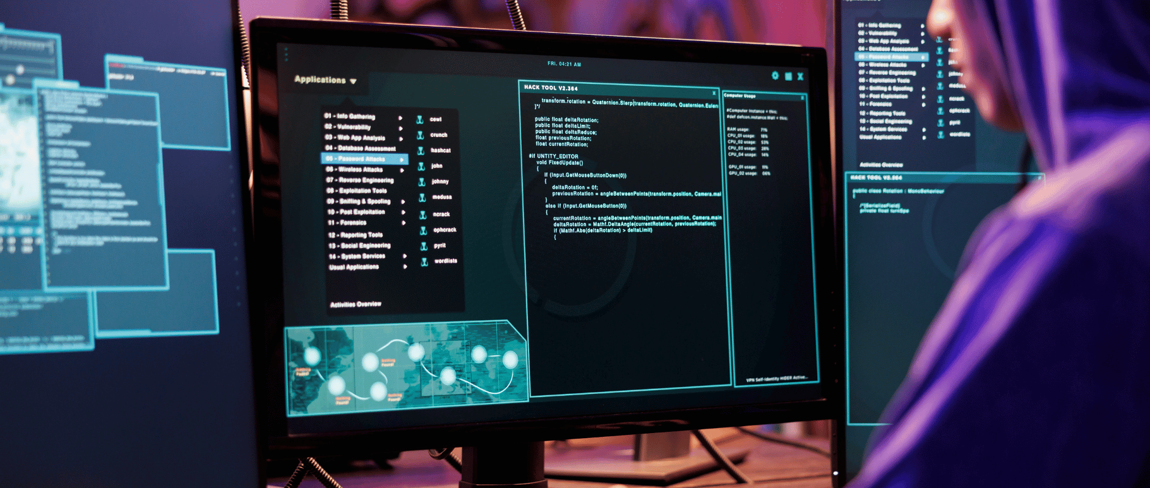1150x488 pixels.
Task: Launch the ophcrack tool icon
Action: pyautogui.click(x=424, y=230)
